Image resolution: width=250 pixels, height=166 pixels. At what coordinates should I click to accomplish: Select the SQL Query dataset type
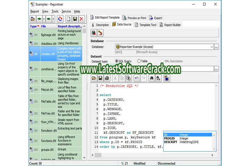point(123,61)
